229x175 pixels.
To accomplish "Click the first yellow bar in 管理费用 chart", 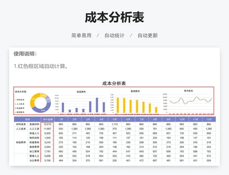I will 118,106.
